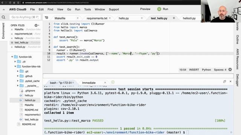
Task: Open the Go menu
Action: [69, 9]
